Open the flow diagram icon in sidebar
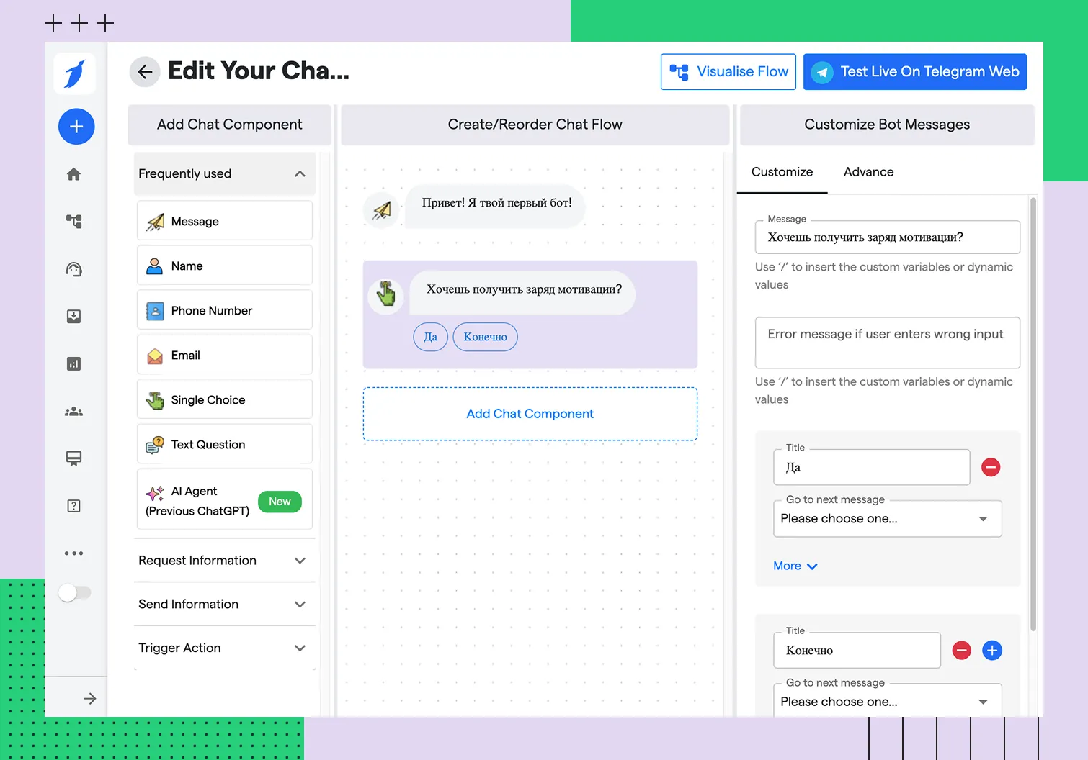The image size is (1088, 760). pos(73,222)
